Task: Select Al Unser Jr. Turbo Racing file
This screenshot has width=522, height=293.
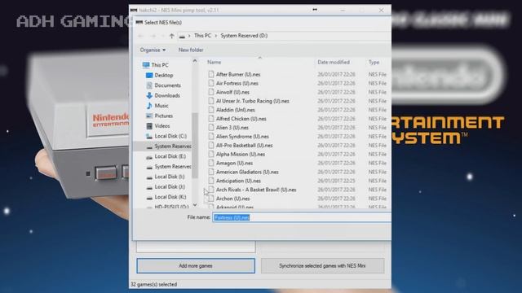Action: (253, 101)
